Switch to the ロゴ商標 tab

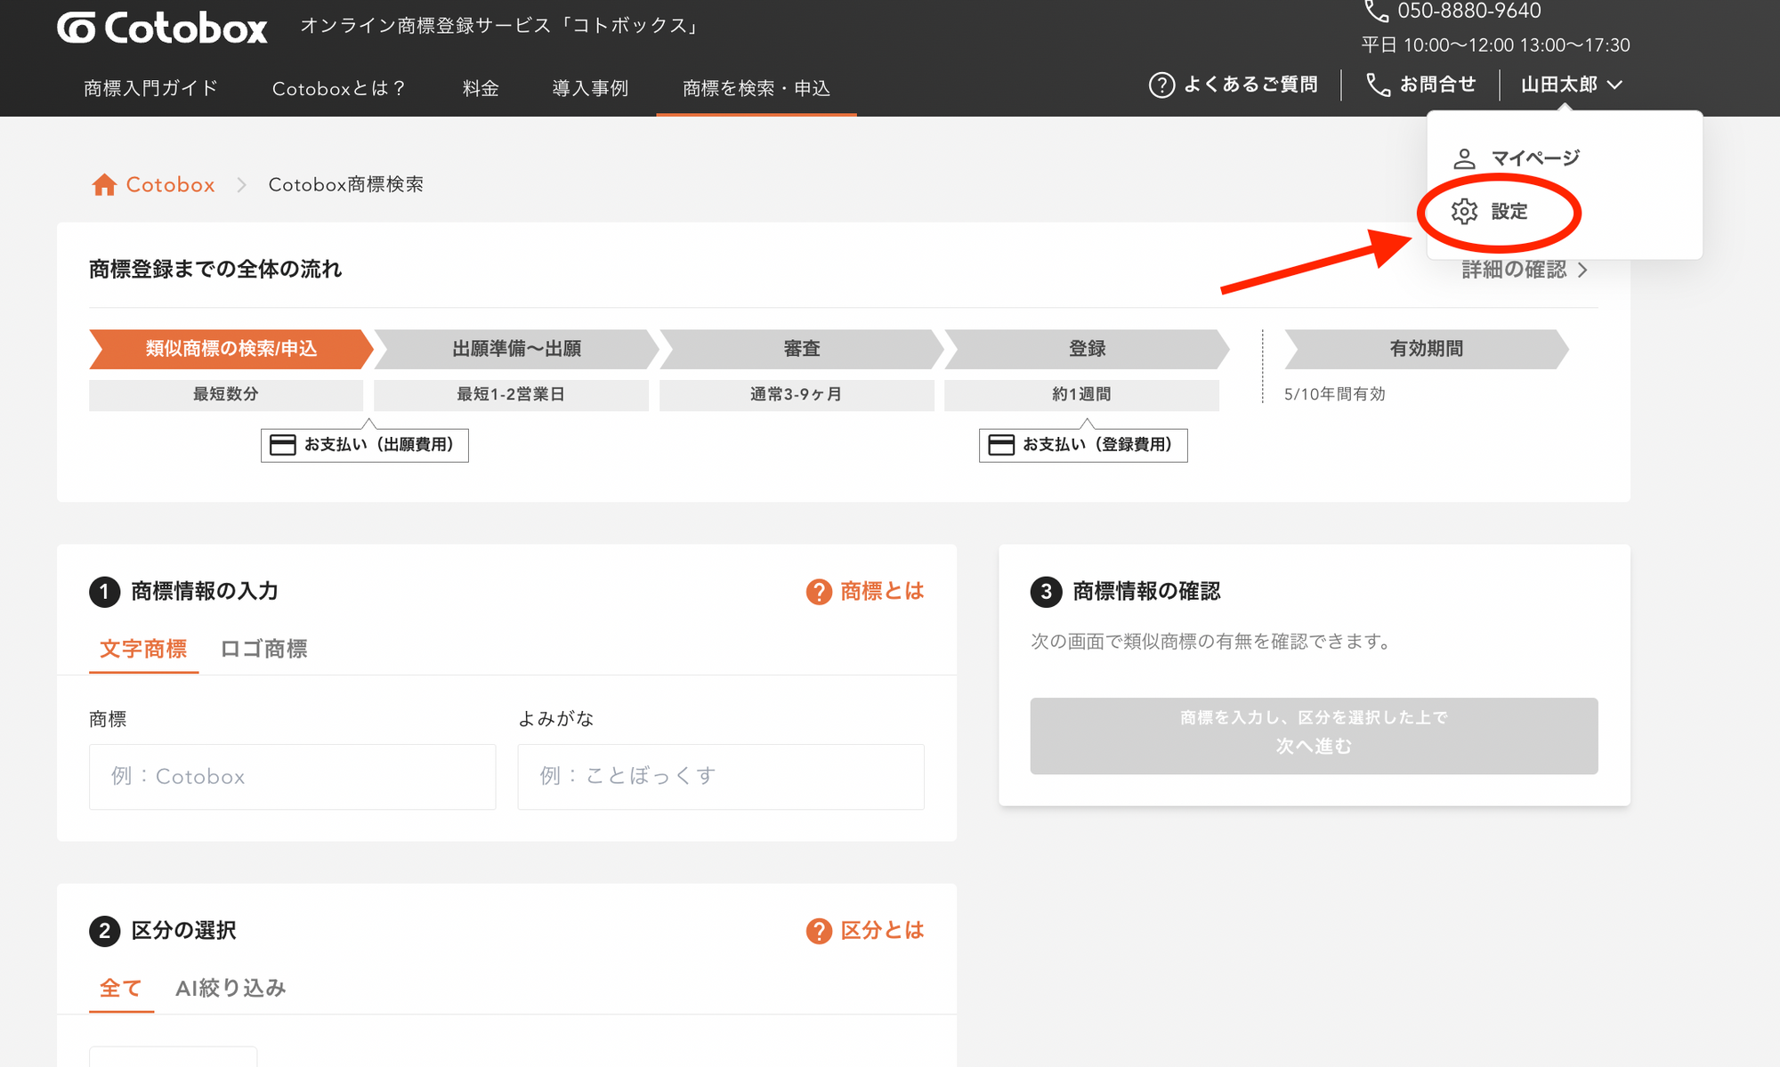tap(263, 649)
